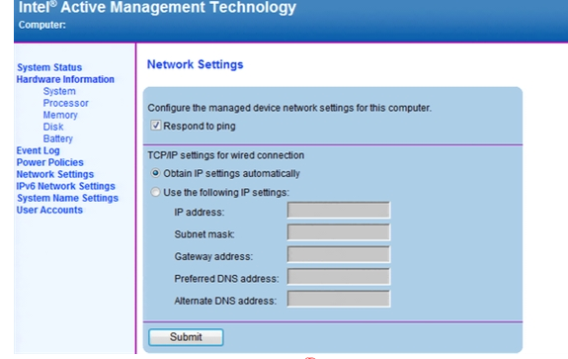Select Use the following IP settings

click(x=155, y=192)
